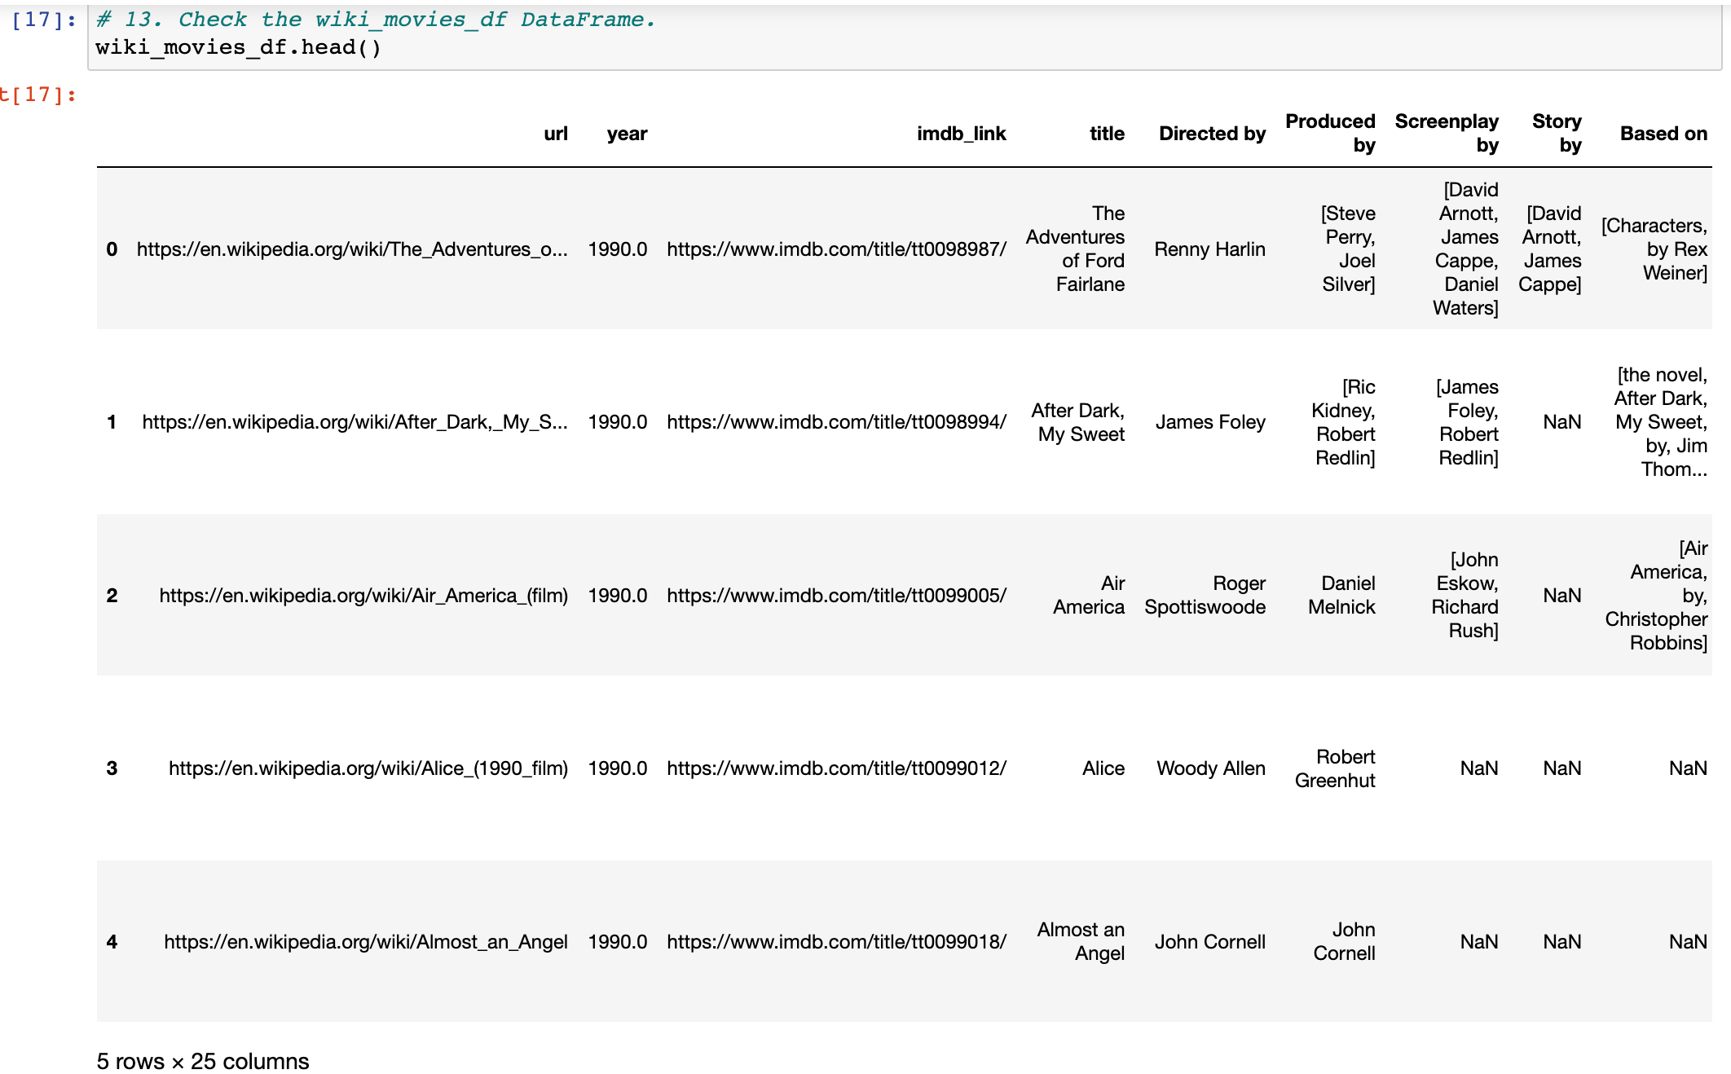Open the IMDb link tt0099012
The width and height of the screenshot is (1731, 1074).
(x=836, y=768)
